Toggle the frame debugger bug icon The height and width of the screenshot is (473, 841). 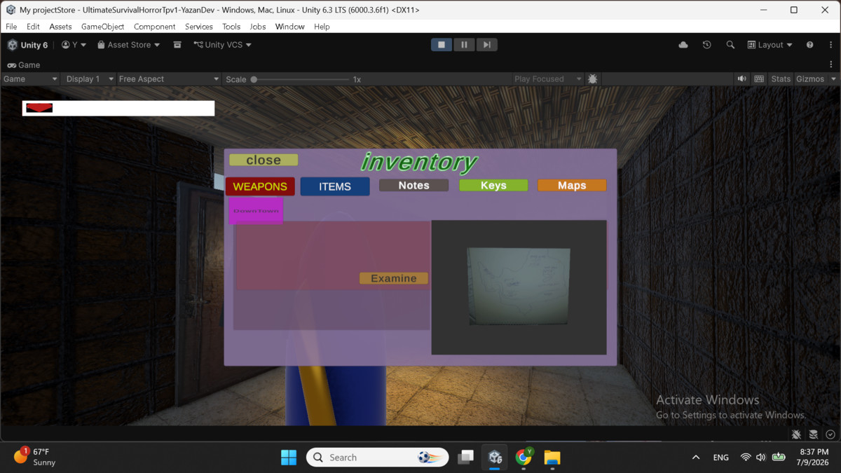coord(593,79)
